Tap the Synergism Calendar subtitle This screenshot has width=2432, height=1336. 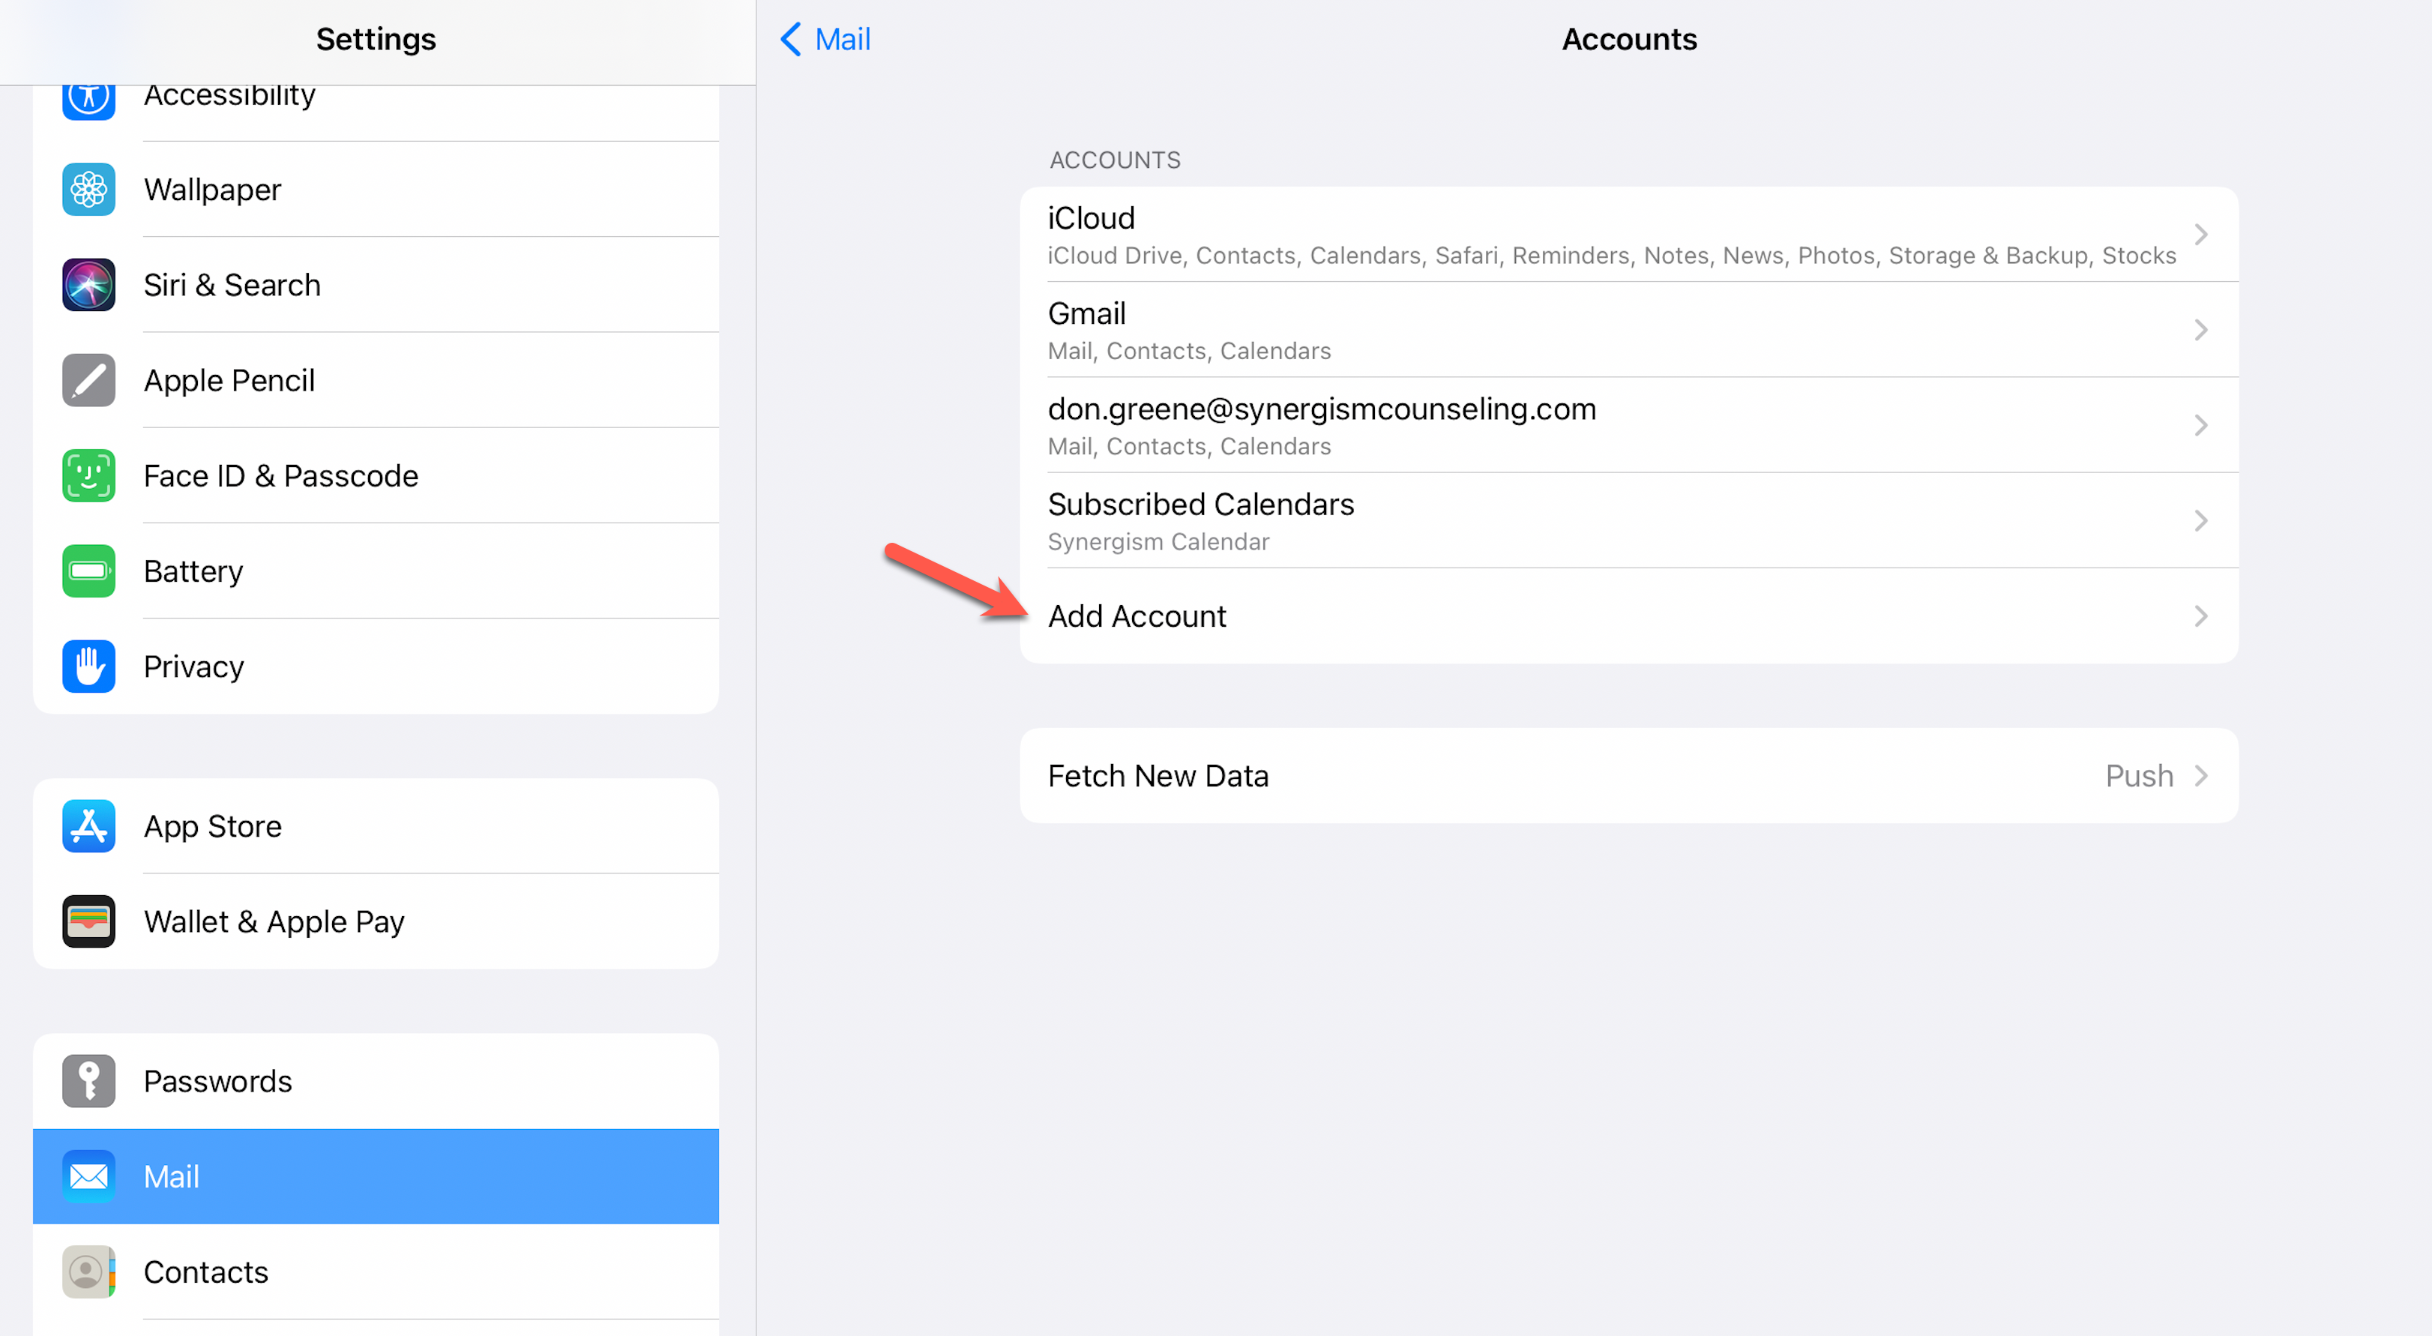1158,542
